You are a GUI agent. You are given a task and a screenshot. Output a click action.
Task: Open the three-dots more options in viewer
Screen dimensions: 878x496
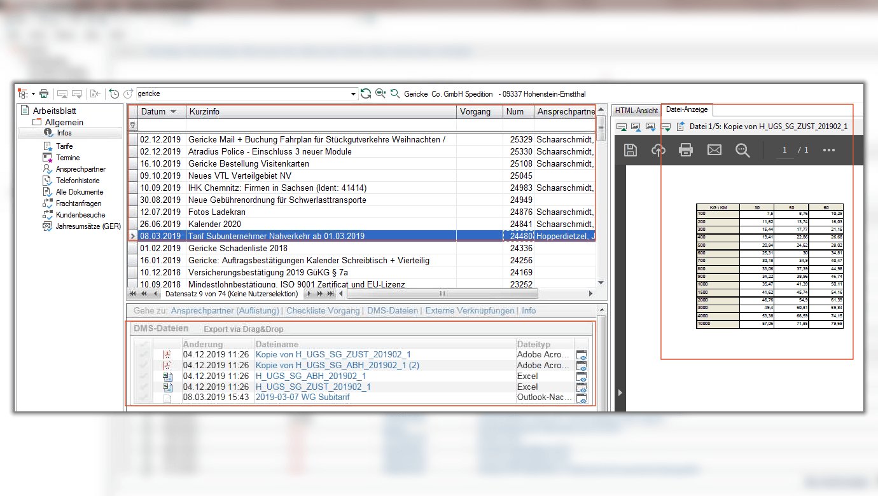point(828,150)
